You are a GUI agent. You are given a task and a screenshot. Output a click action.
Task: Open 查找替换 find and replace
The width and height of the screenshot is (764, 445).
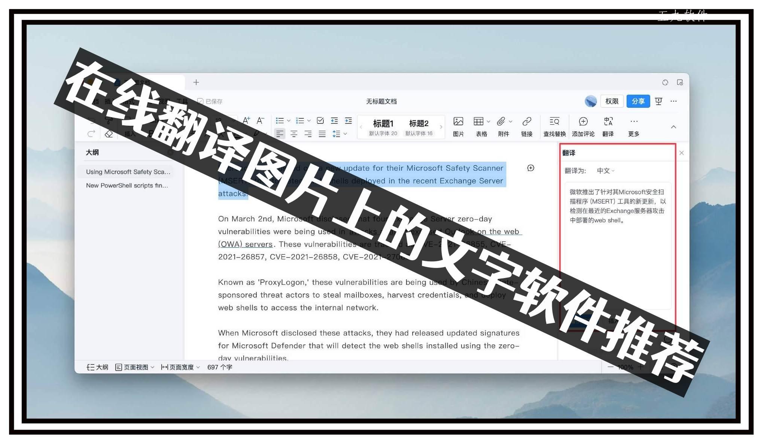(x=554, y=127)
